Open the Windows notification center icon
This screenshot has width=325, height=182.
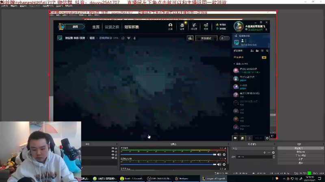[320, 178]
